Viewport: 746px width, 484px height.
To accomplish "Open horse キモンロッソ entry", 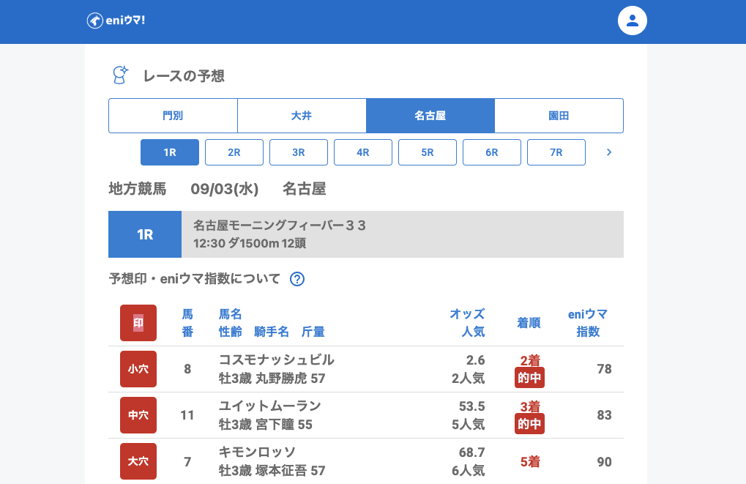I will (x=257, y=452).
